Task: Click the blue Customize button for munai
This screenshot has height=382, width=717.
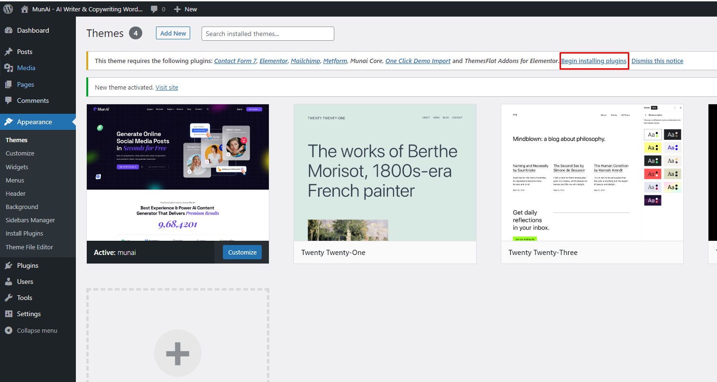Action: [x=242, y=252]
